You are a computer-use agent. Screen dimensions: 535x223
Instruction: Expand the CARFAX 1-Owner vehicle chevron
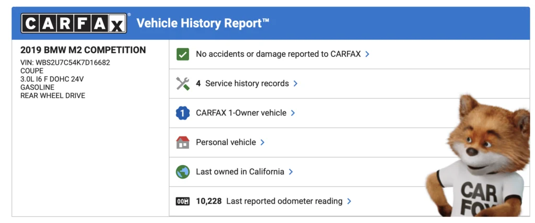[293, 113]
